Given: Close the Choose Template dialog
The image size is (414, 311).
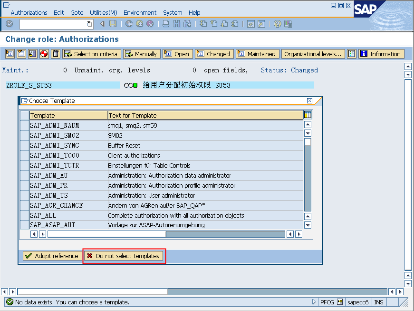Looking at the screenshot, I should (309, 101).
